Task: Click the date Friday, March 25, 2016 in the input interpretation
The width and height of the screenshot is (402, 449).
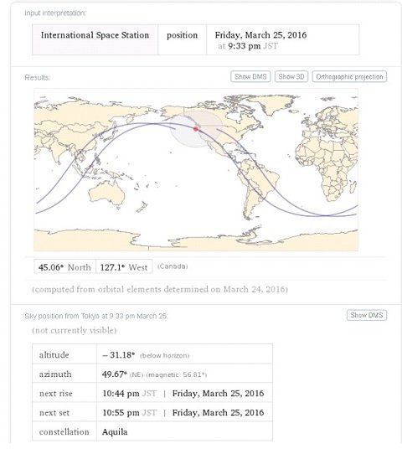Action: pyautogui.click(x=260, y=35)
